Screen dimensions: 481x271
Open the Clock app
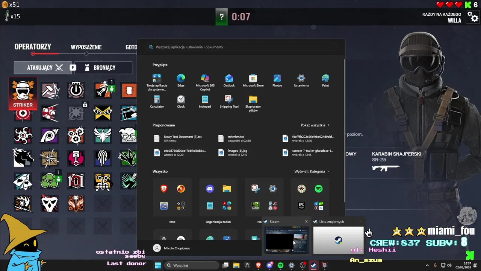pyautogui.click(x=181, y=102)
